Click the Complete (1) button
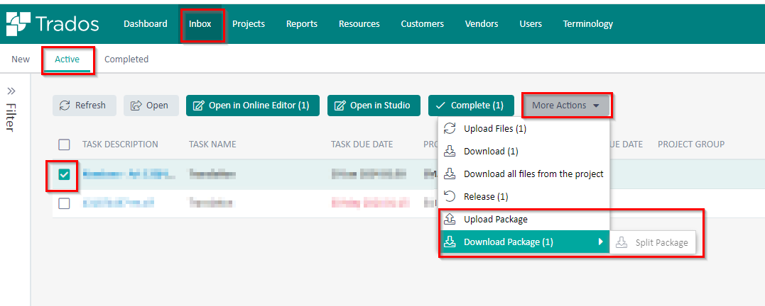765x306 pixels. 472,106
